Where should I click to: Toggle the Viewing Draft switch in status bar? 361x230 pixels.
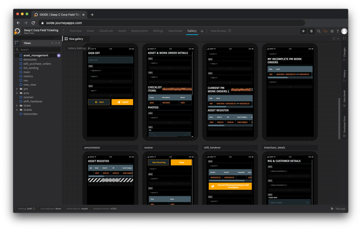[x=34, y=209]
